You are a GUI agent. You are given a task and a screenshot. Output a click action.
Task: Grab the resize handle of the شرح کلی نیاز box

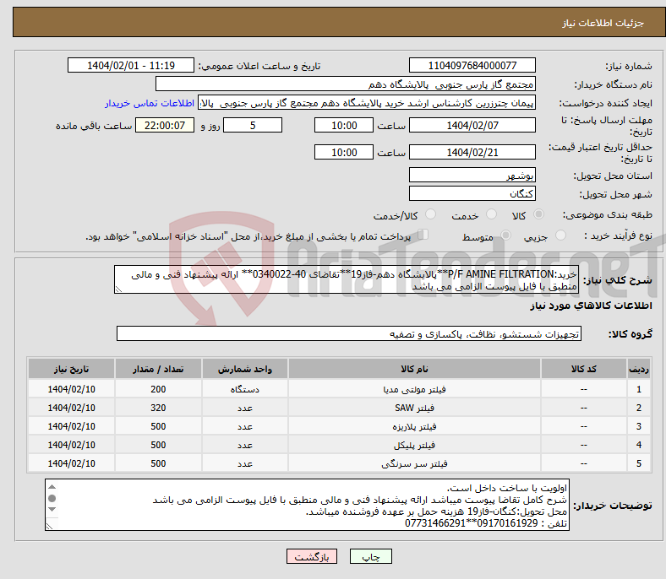119,289
